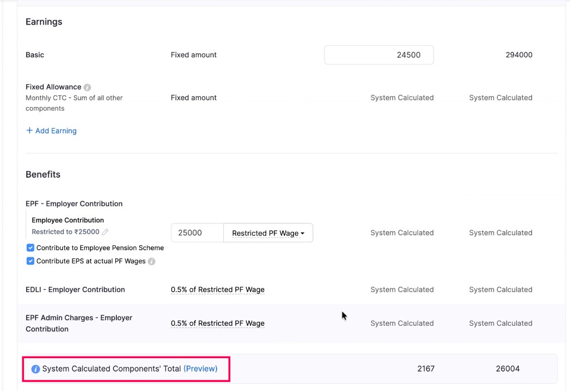Click Add Earning link
The height and width of the screenshot is (391, 570).
coord(51,130)
